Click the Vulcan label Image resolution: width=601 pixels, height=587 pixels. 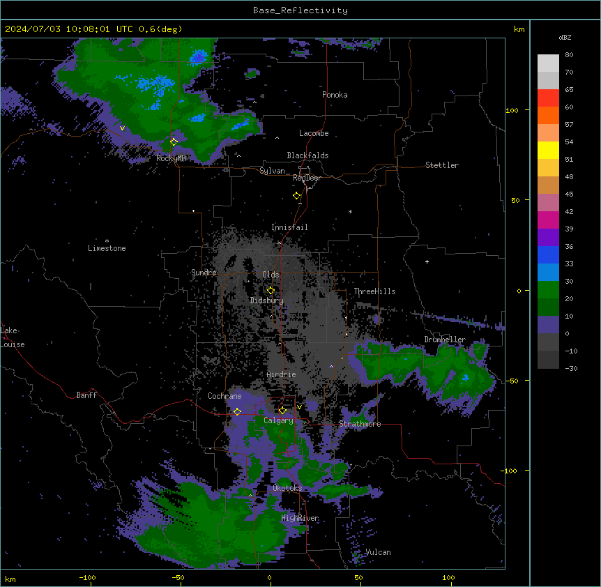378,552
